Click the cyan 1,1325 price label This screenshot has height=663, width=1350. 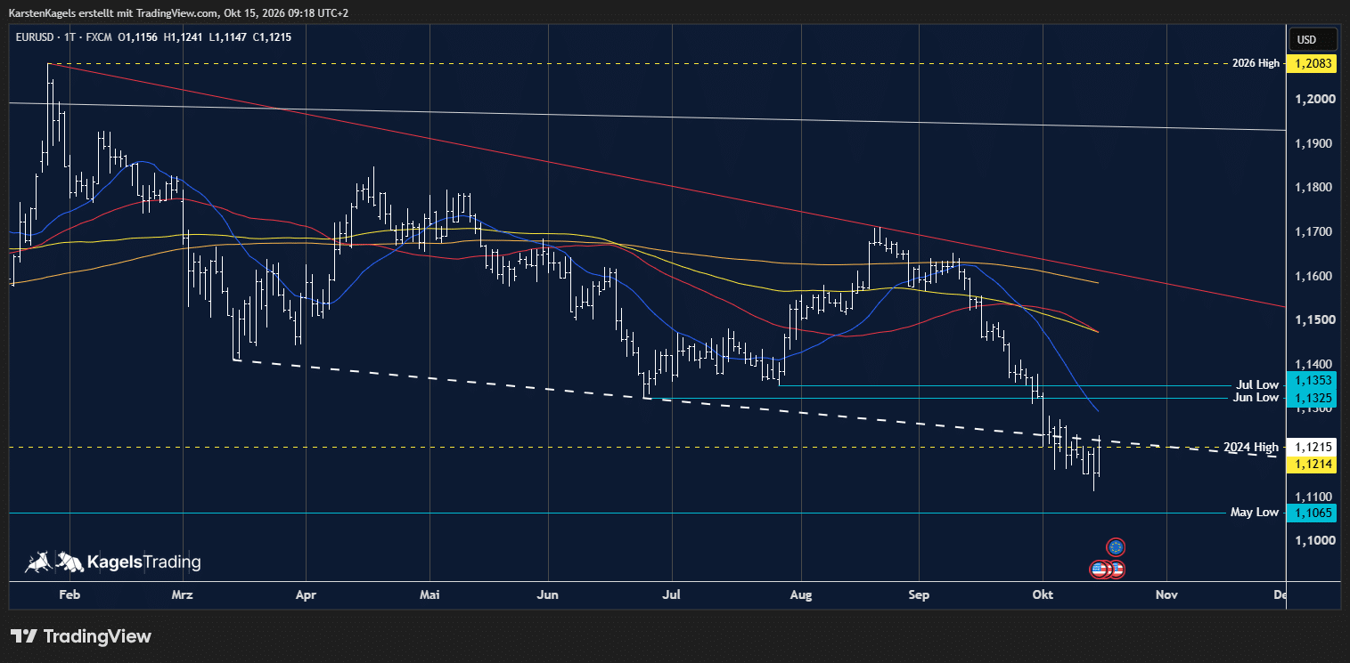coord(1313,397)
